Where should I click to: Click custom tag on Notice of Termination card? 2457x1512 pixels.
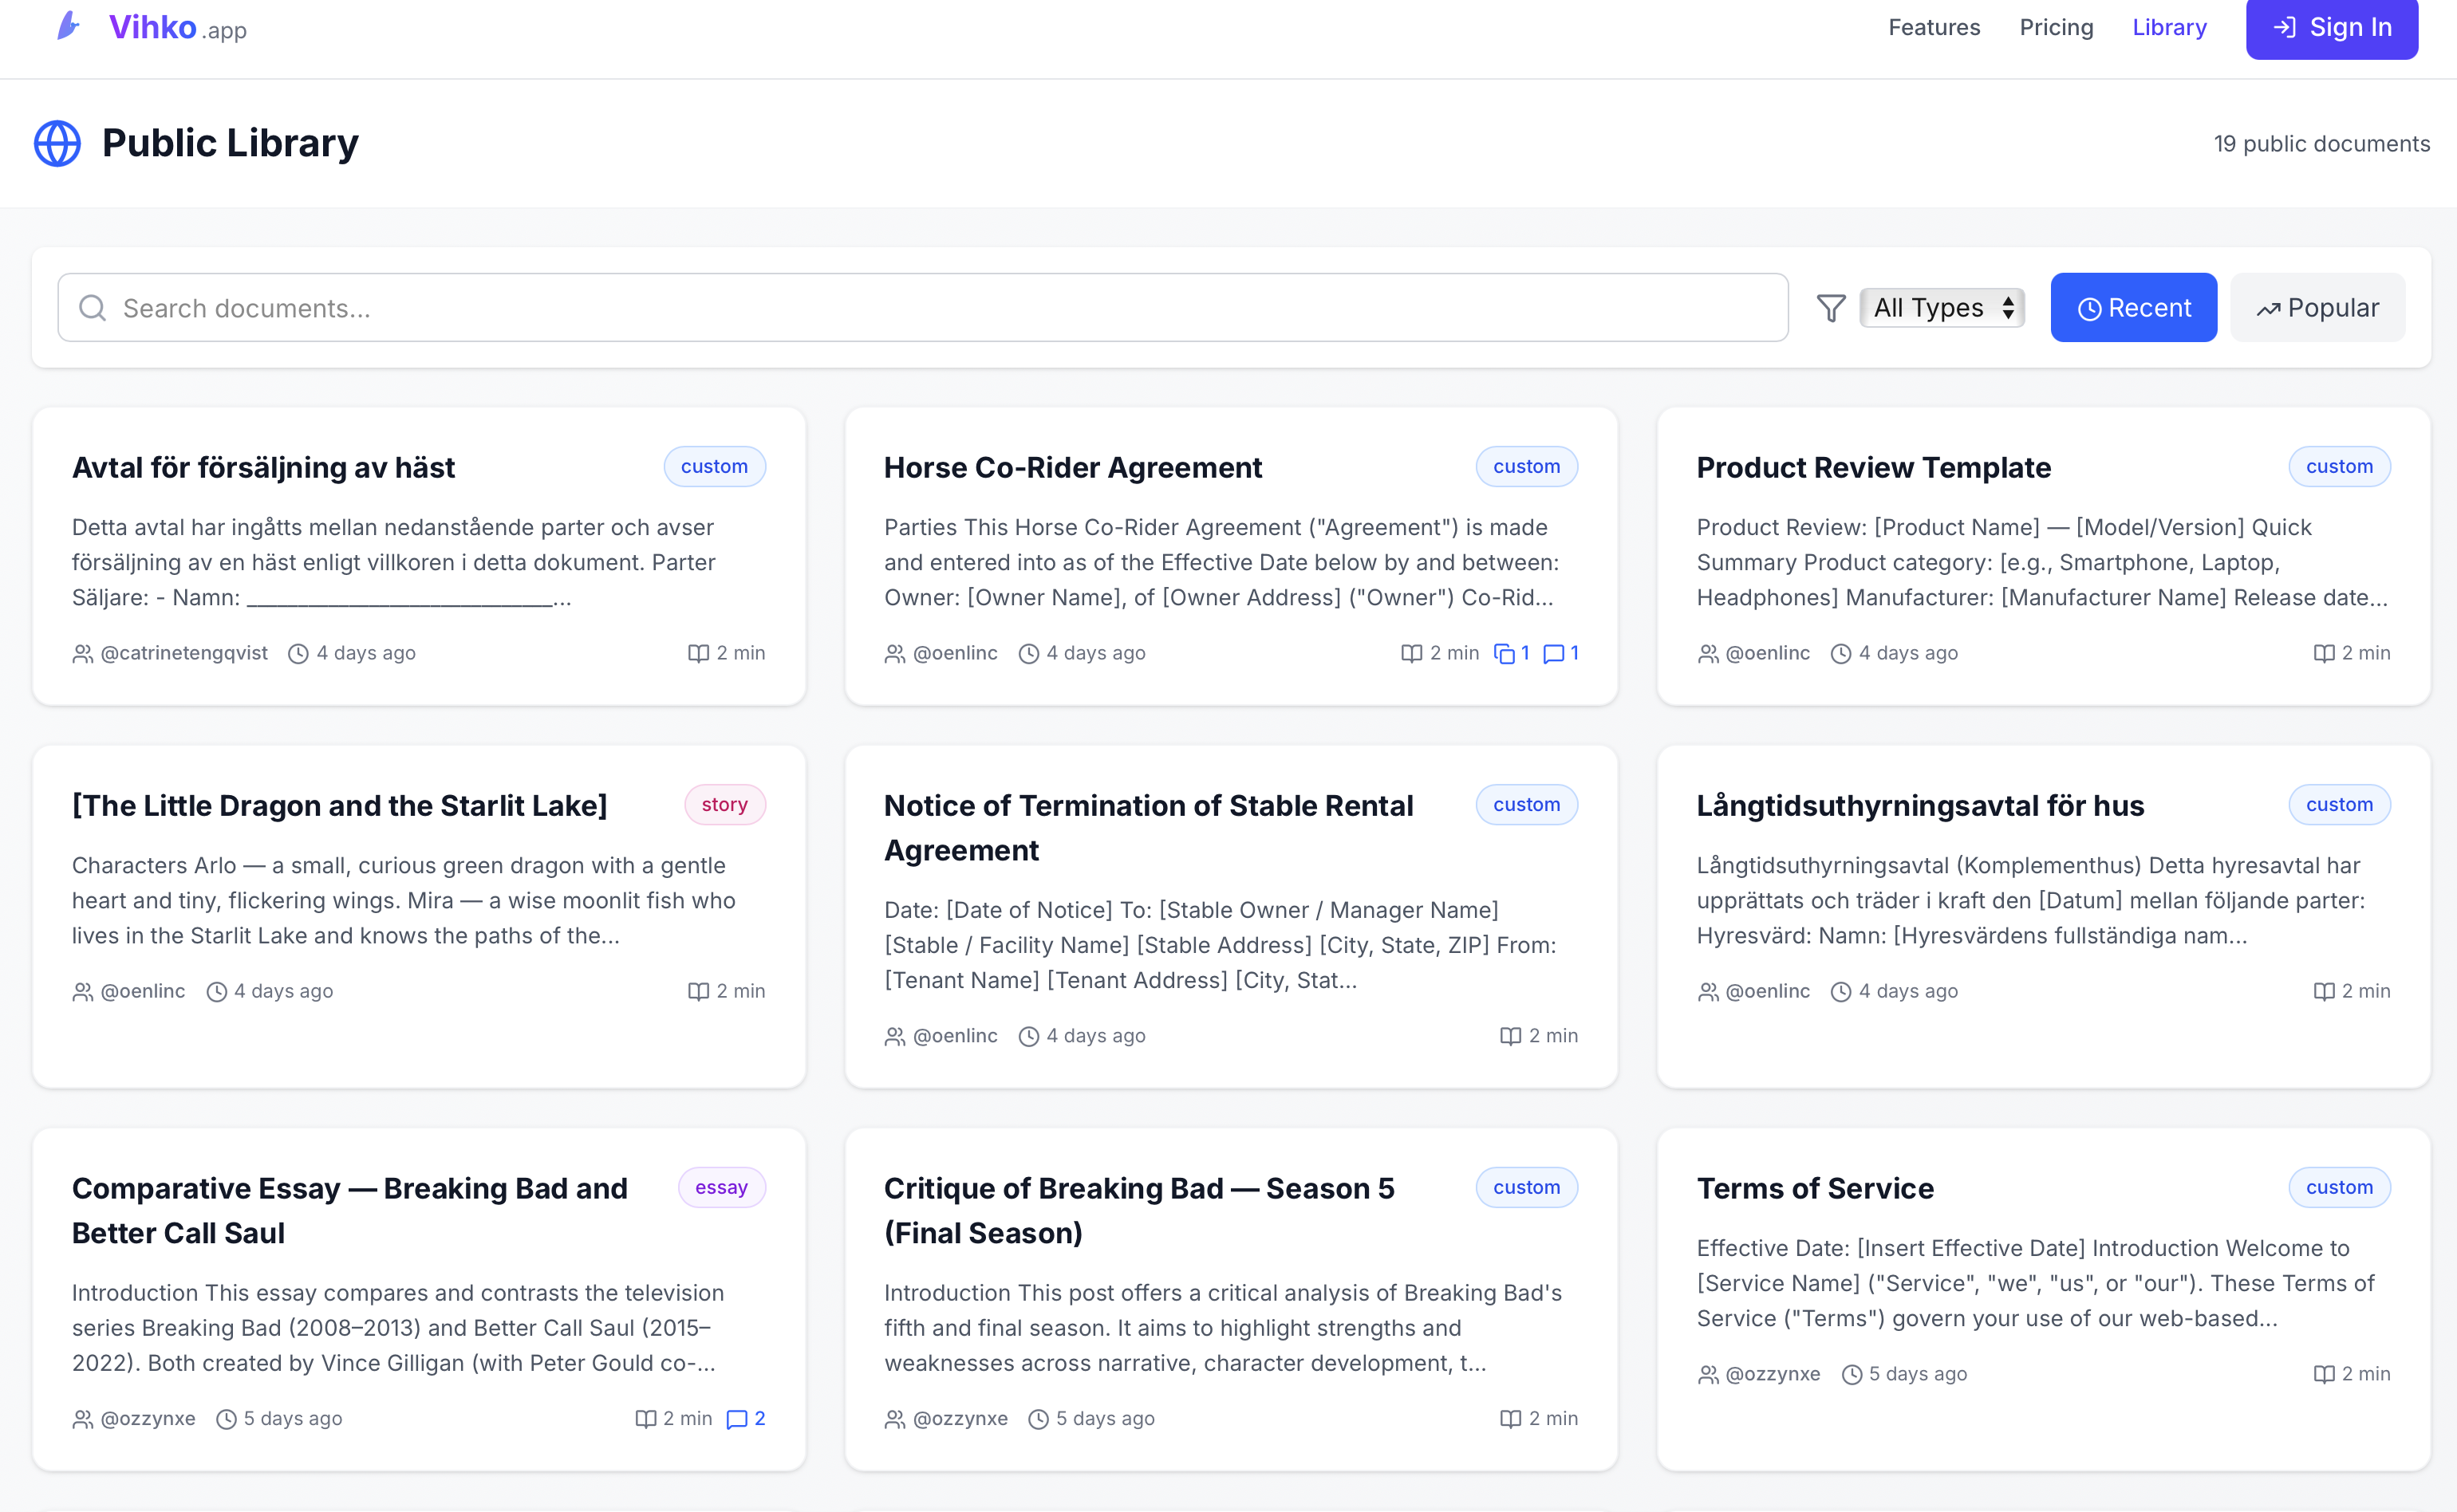[x=1527, y=805]
